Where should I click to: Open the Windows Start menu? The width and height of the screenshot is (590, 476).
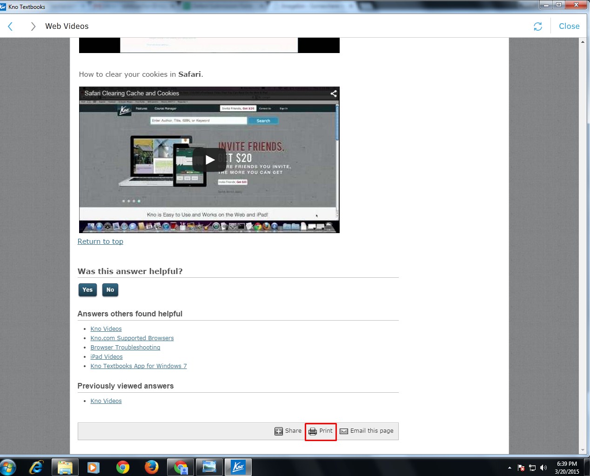[8, 467]
